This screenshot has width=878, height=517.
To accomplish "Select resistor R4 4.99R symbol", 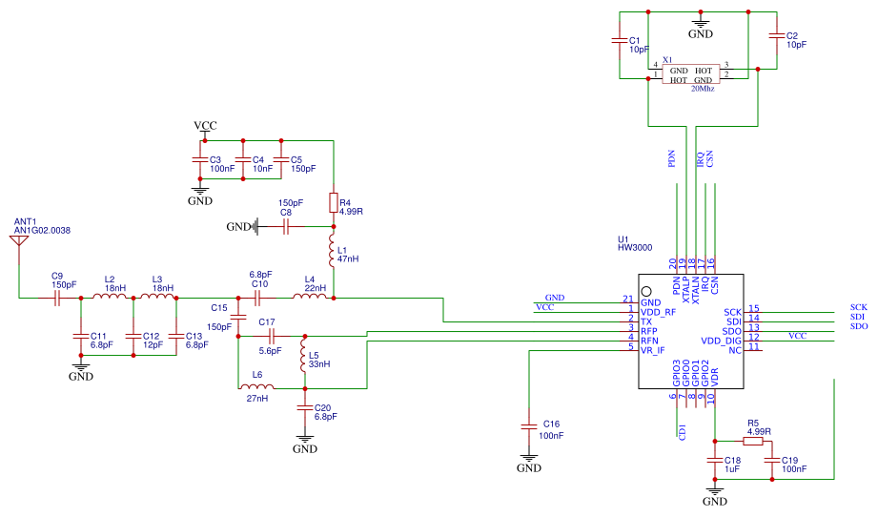I will tap(333, 202).
